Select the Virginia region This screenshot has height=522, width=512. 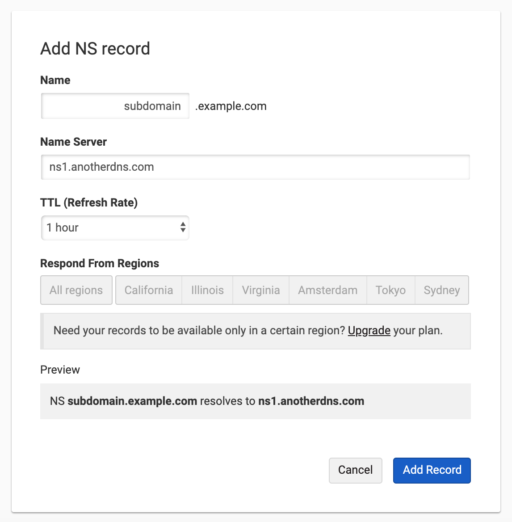pos(260,290)
